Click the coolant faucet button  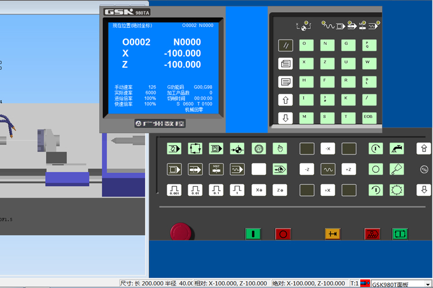pyautogui.click(x=397, y=149)
